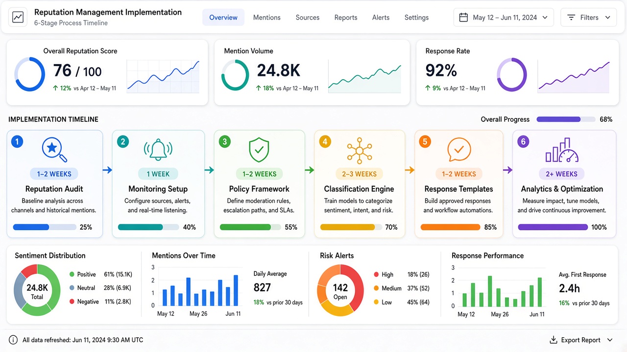The height and width of the screenshot is (352, 627).
Task: Open the Settings tab
Action: pyautogui.click(x=416, y=18)
